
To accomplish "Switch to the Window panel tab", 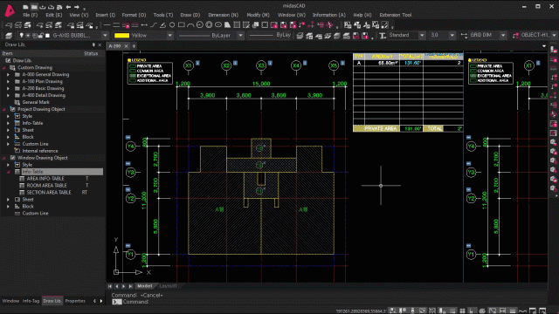I will click(10, 301).
